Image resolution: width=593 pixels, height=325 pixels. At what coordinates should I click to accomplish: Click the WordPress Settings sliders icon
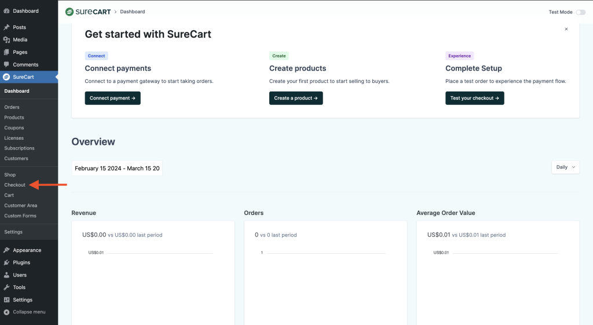pyautogui.click(x=6, y=300)
